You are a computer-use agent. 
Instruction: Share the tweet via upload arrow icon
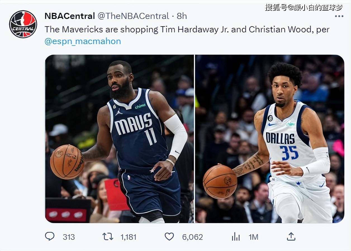pyautogui.click(x=291, y=236)
